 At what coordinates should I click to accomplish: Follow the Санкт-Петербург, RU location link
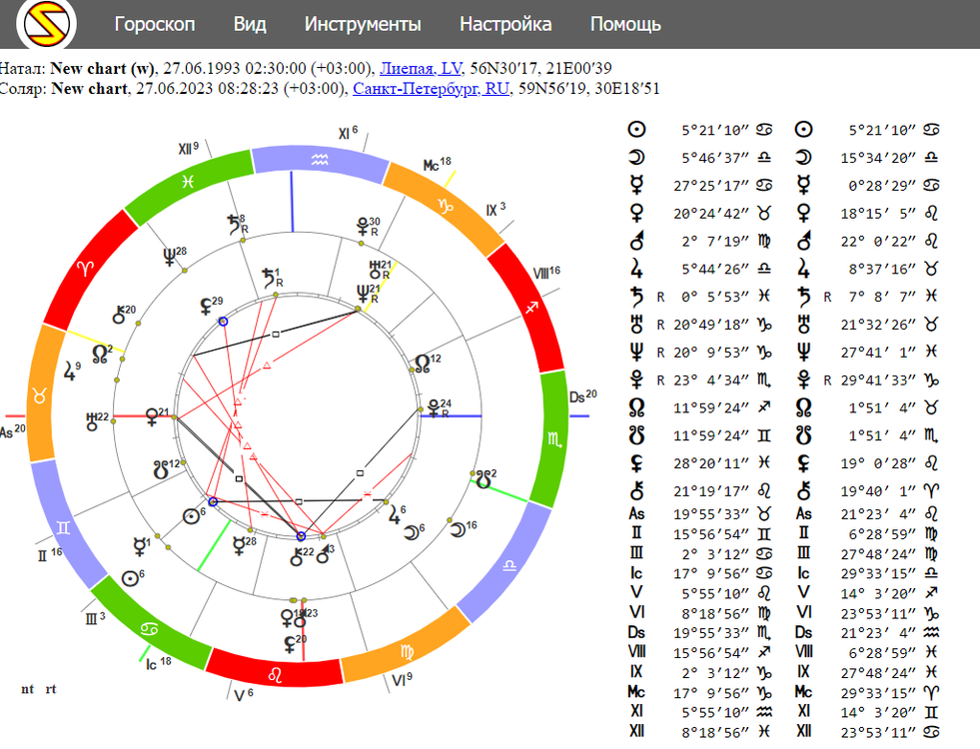(432, 89)
